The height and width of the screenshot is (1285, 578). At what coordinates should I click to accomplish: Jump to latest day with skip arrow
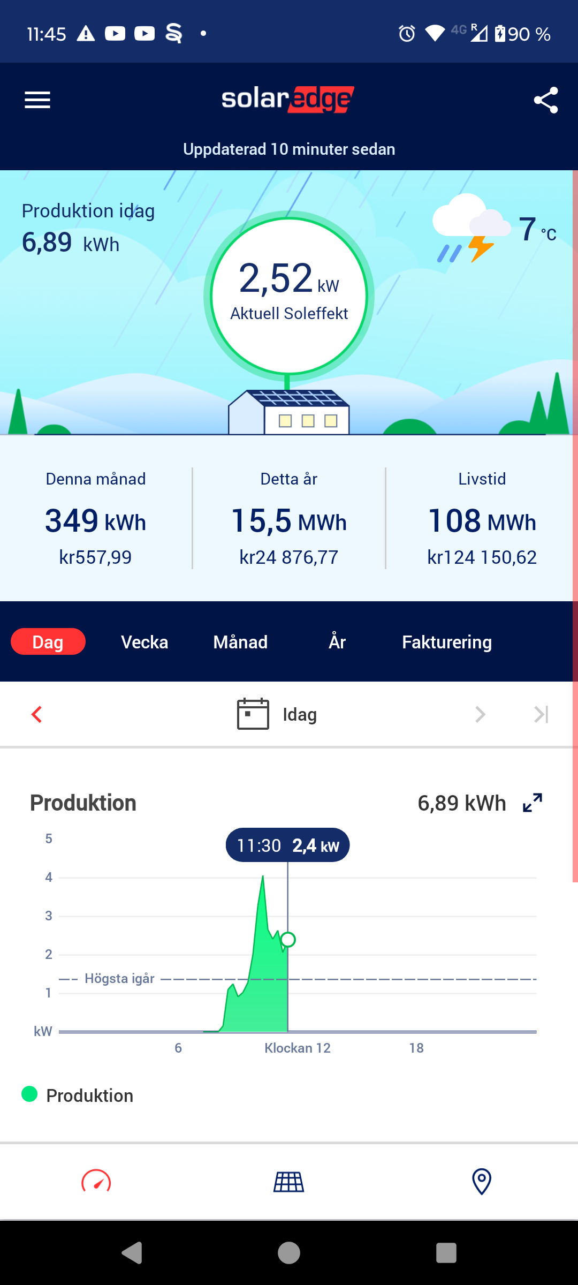(x=541, y=714)
